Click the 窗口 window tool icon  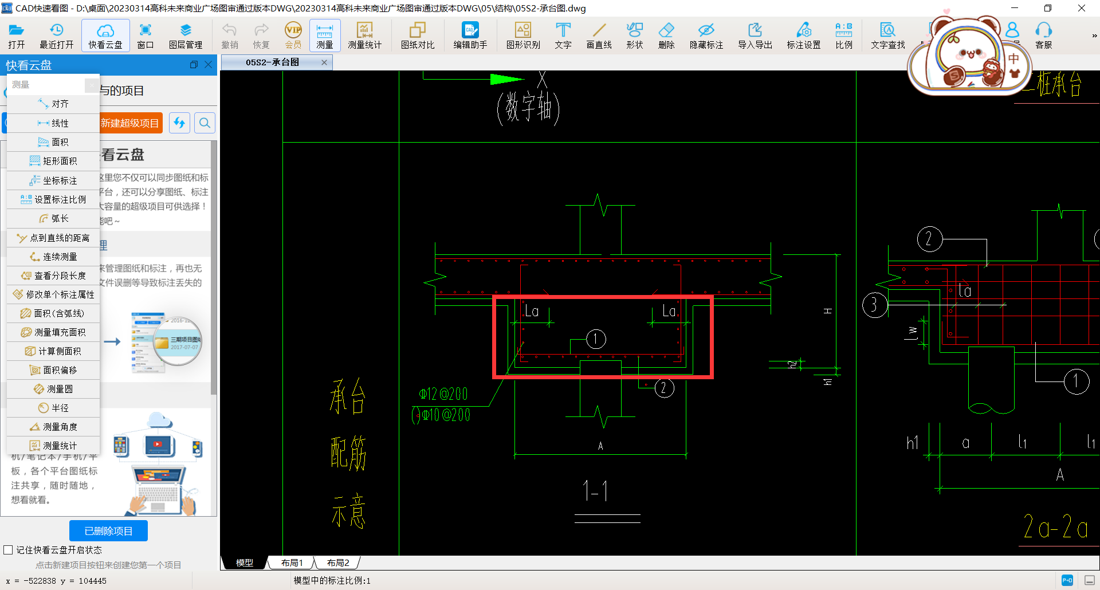pos(146,36)
